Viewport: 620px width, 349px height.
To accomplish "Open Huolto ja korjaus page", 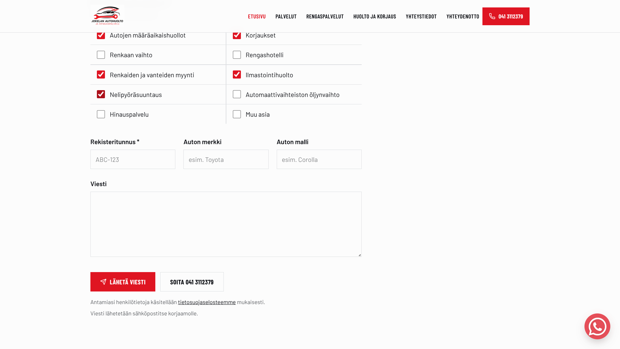I will pos(375,16).
